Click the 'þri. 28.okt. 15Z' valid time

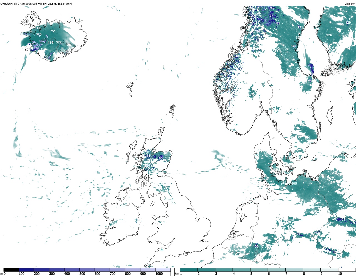click(x=53, y=4)
